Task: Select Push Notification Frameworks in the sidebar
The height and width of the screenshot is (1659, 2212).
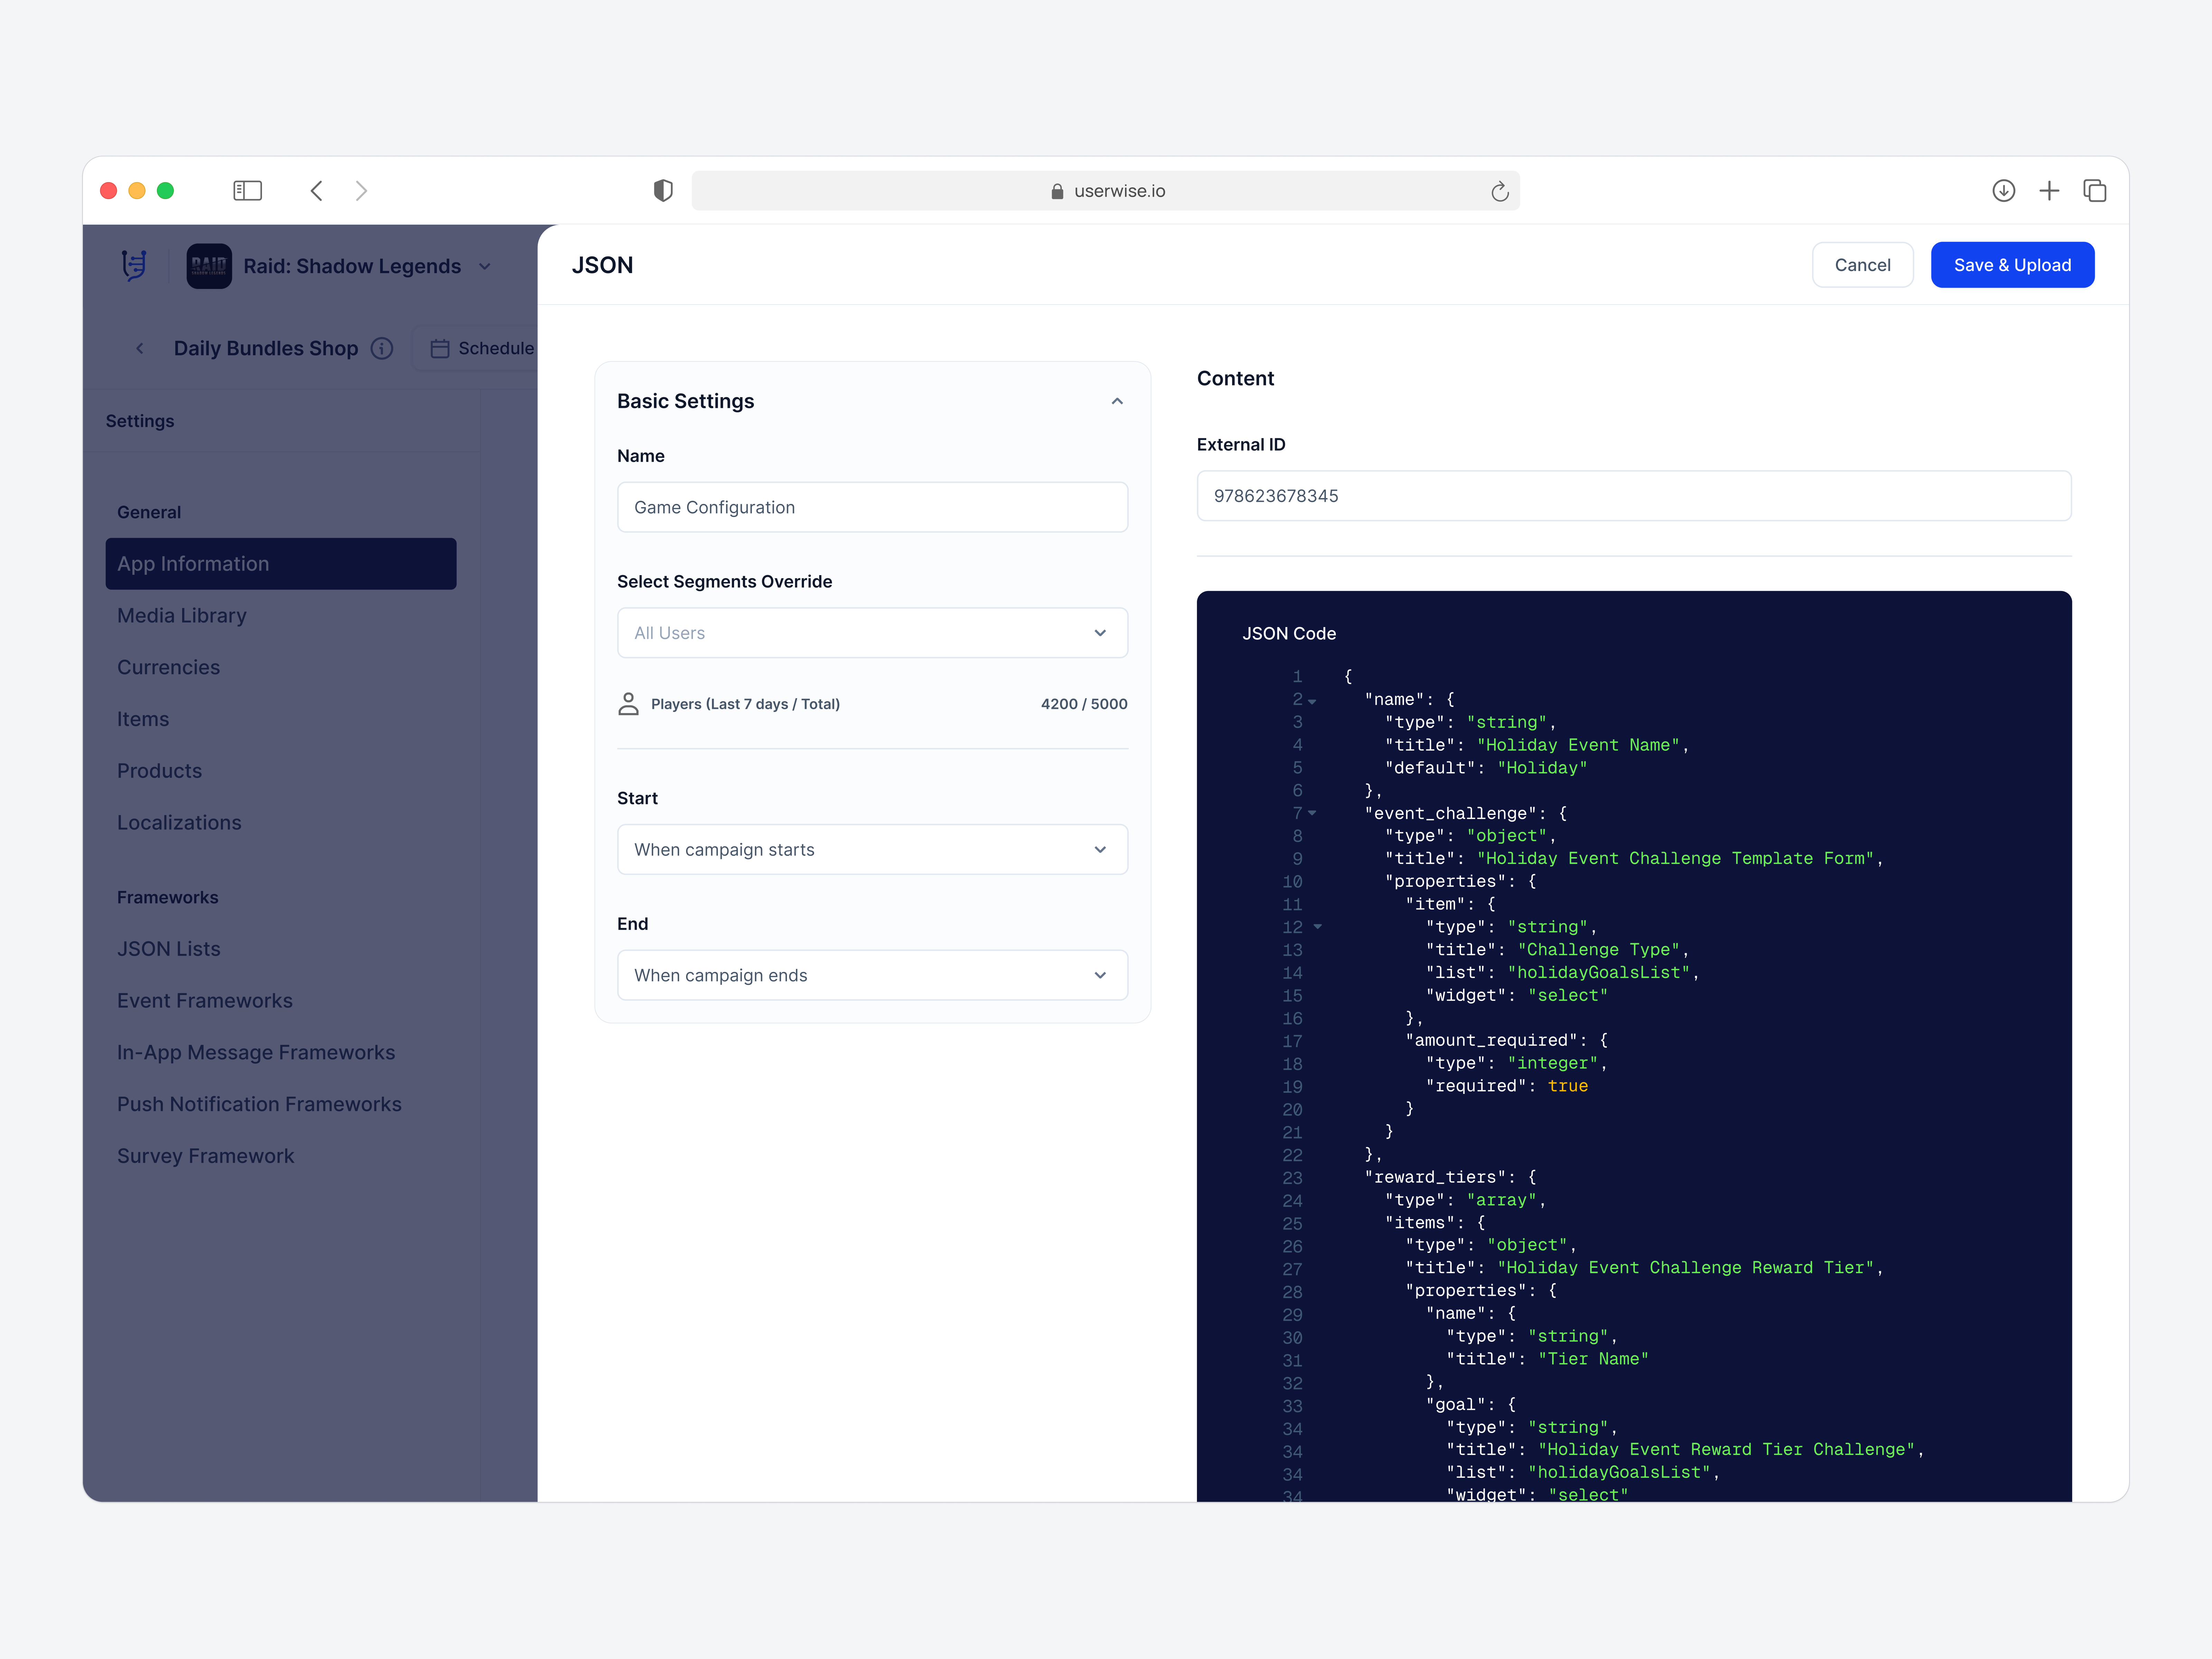Action: coord(259,1104)
